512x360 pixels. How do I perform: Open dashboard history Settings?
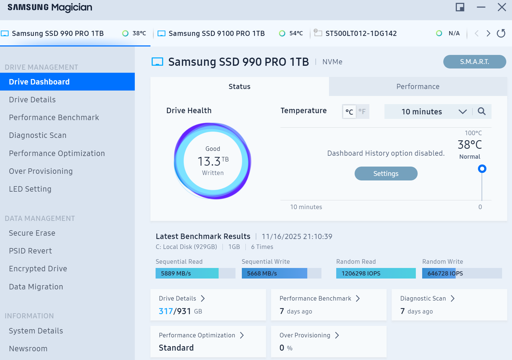[386, 174]
